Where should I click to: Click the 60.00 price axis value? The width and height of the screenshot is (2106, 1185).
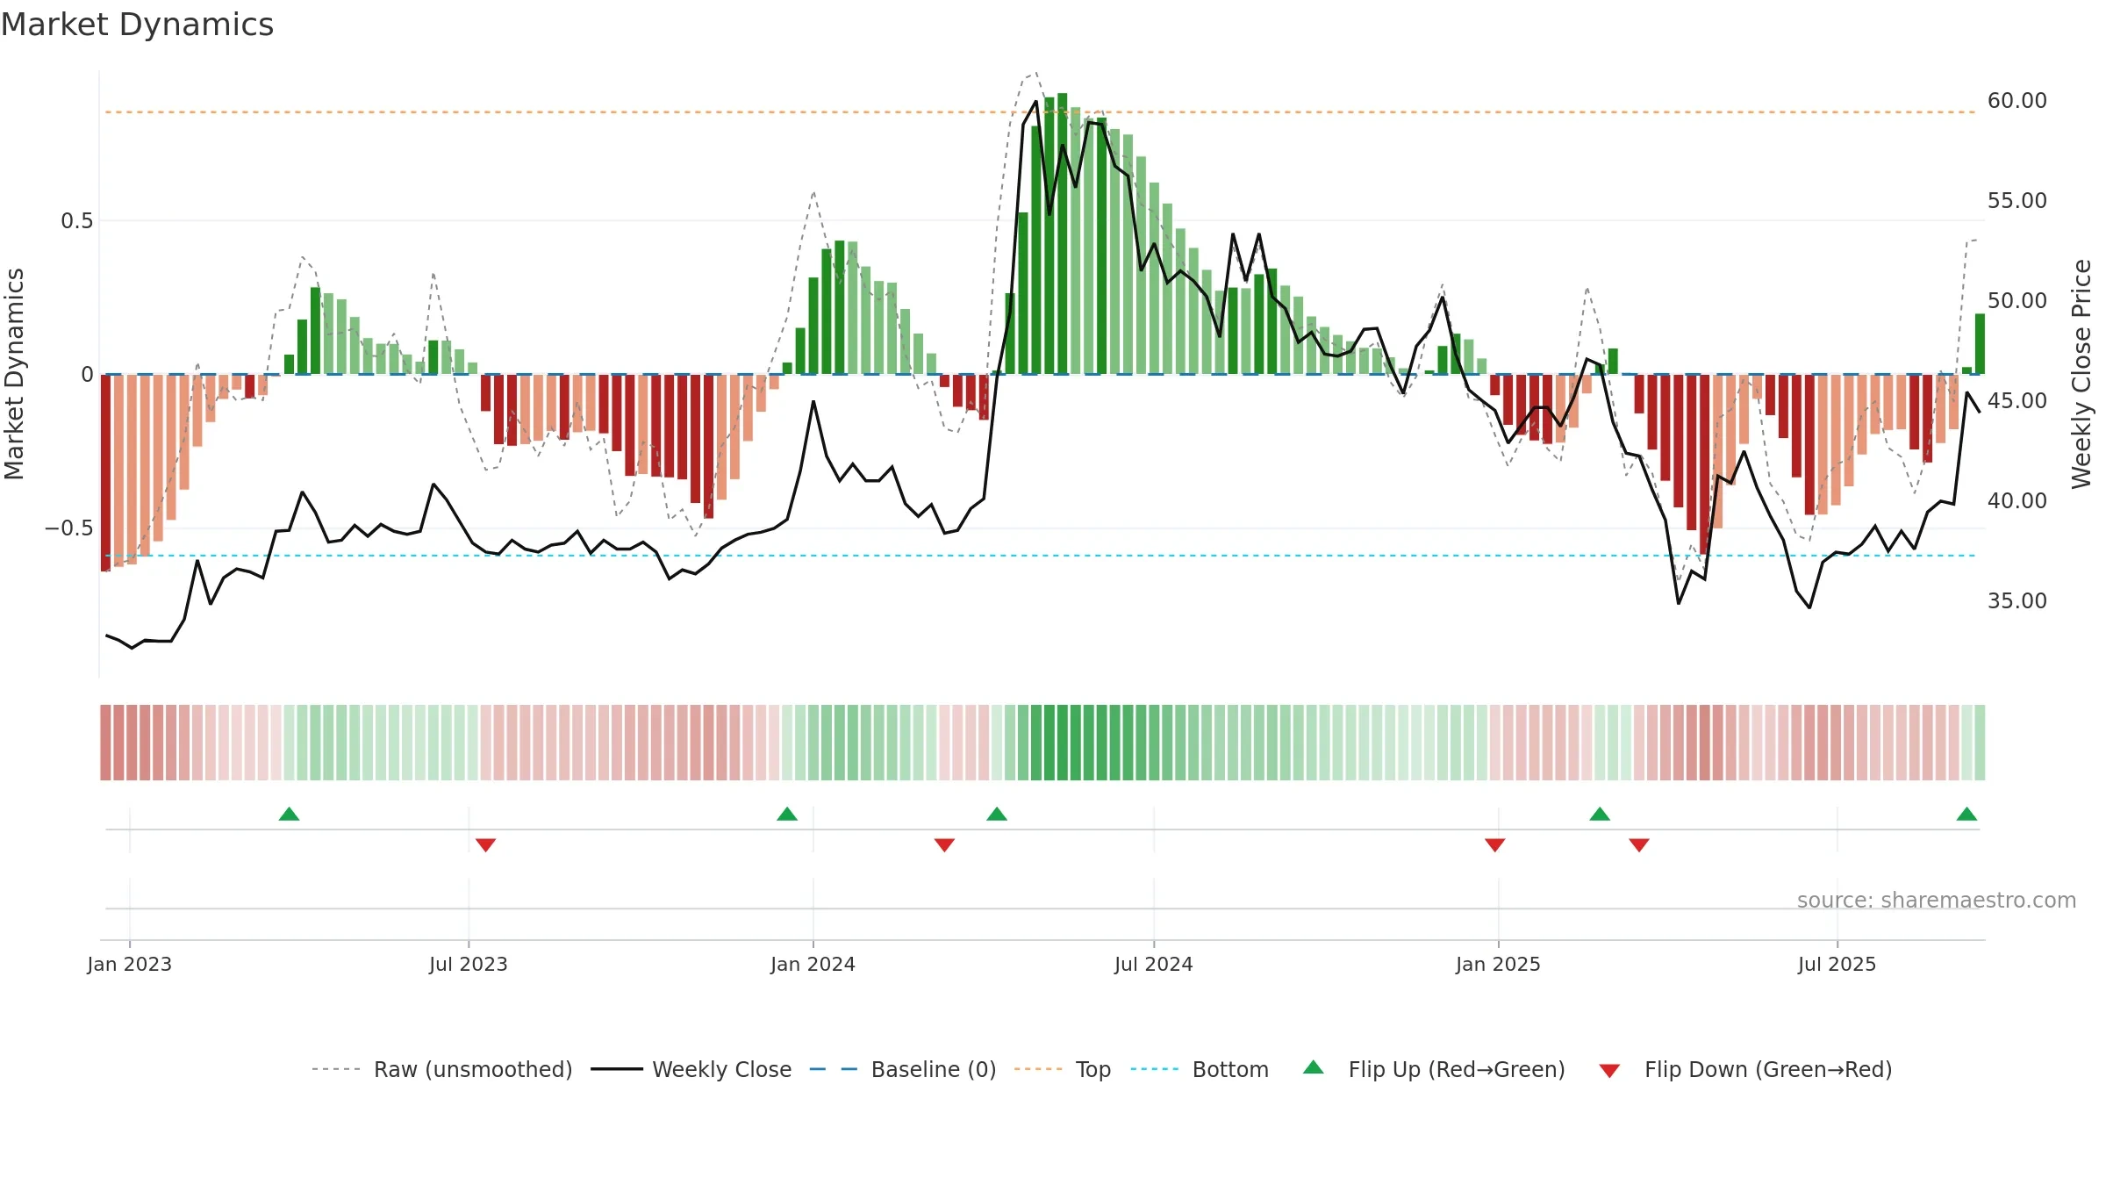pos(2017,101)
